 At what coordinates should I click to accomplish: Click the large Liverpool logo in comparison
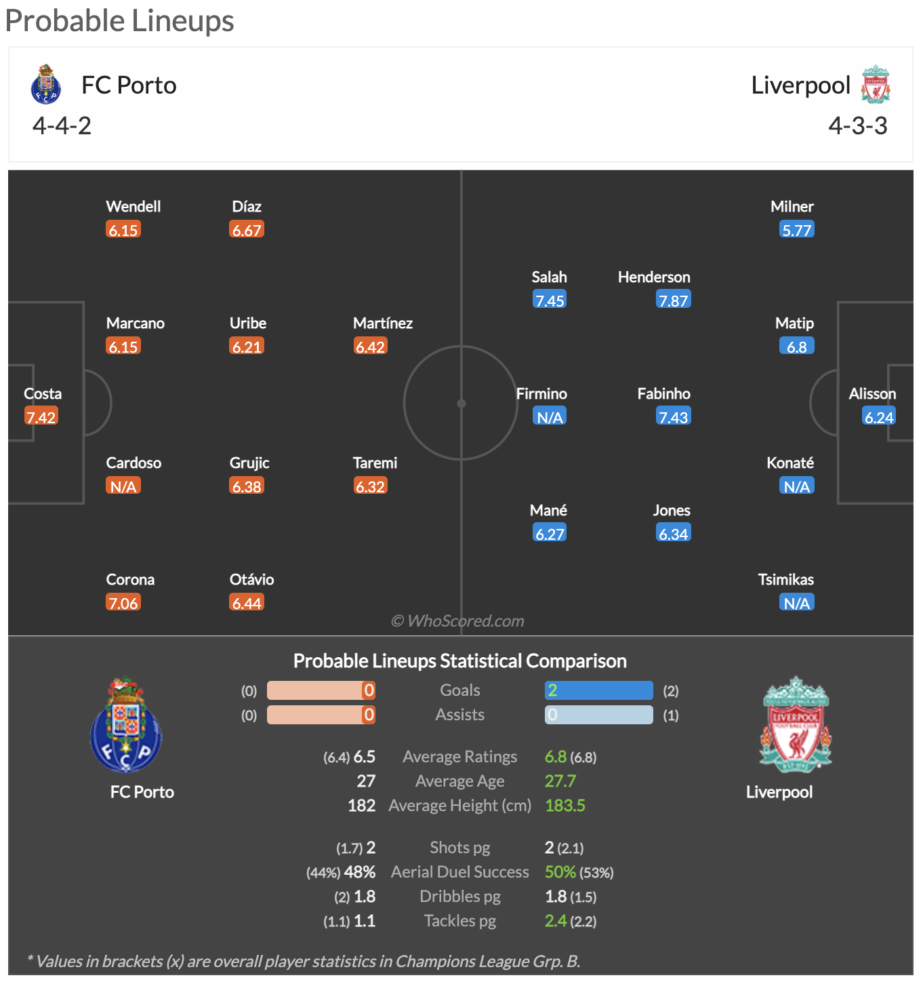point(796,725)
